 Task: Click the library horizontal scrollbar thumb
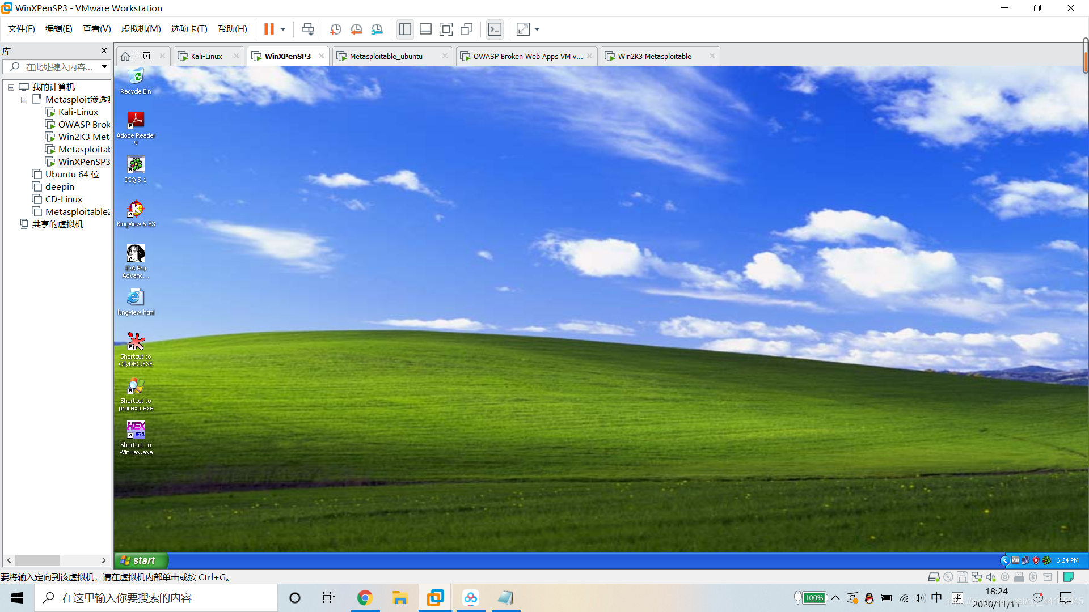[x=37, y=560]
